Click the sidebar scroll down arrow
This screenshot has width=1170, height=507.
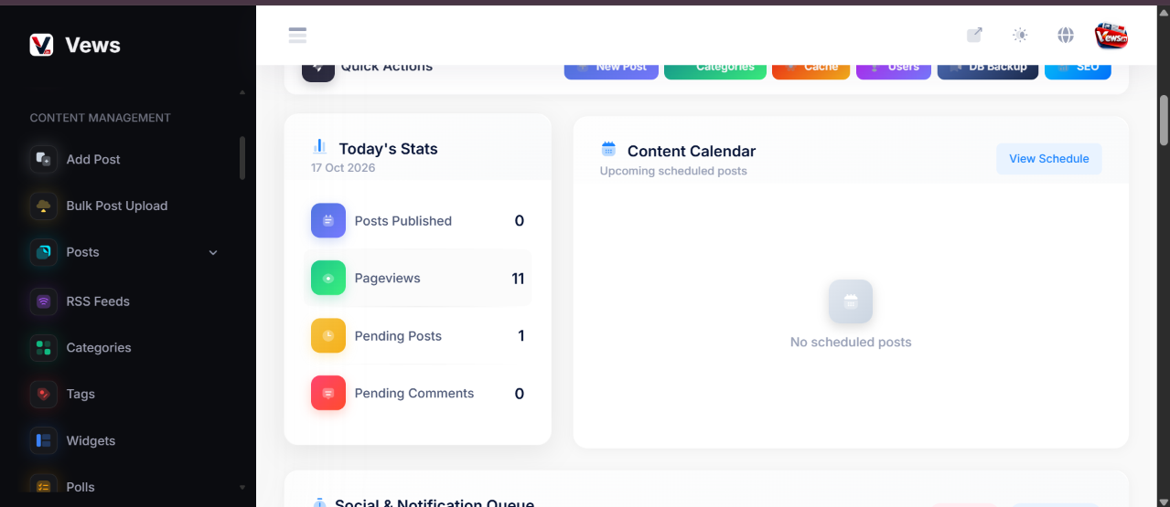pyautogui.click(x=242, y=488)
